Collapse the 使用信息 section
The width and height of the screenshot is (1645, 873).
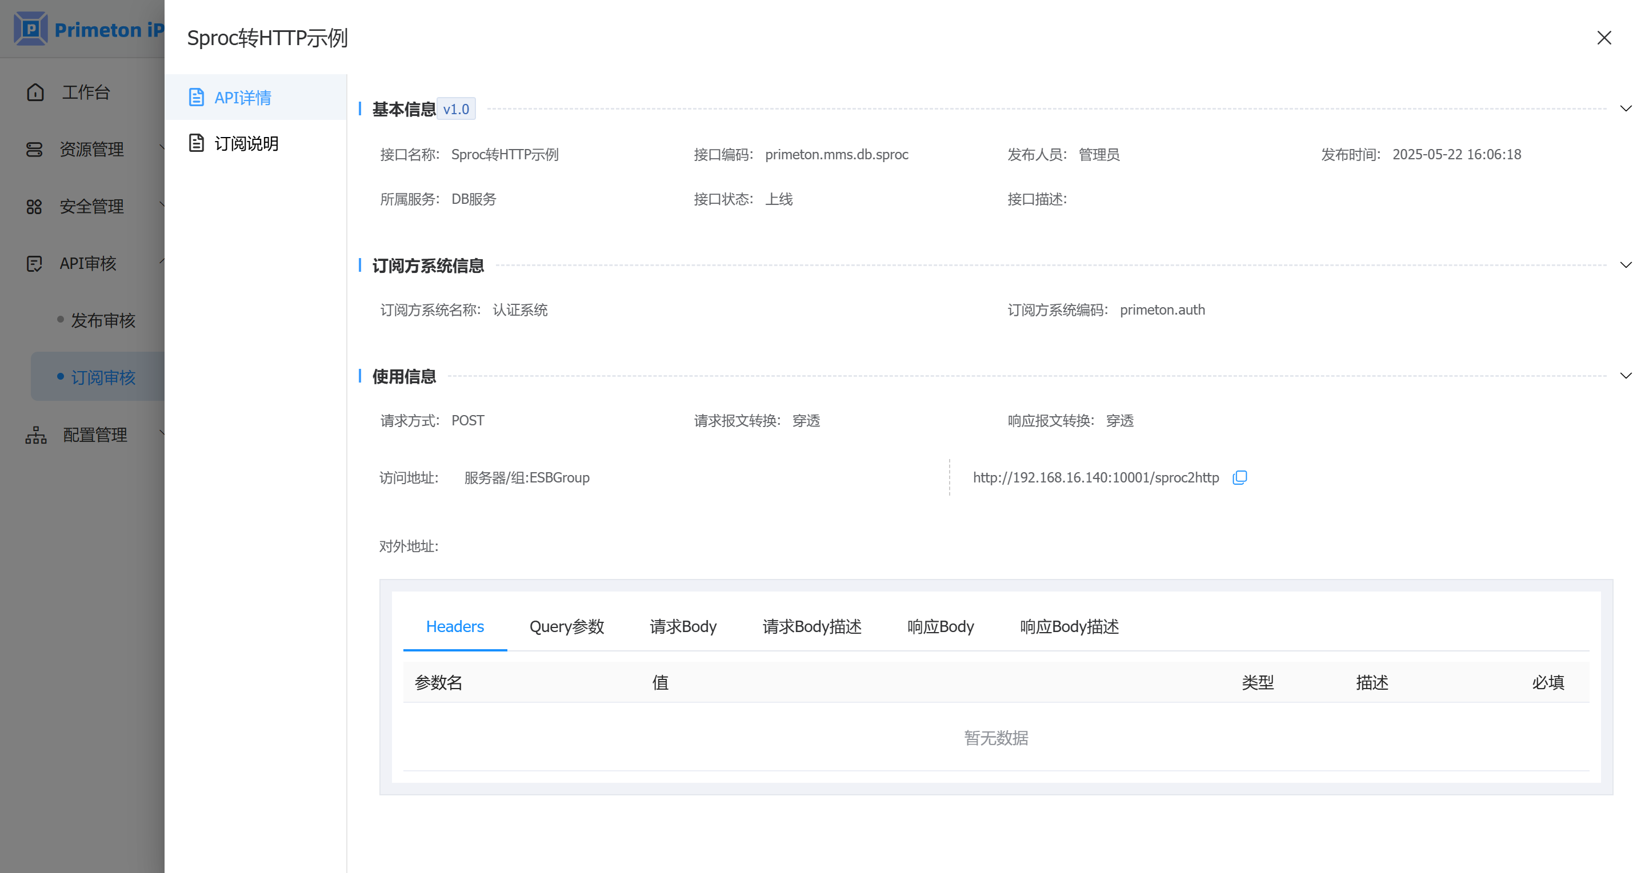[x=1625, y=376]
